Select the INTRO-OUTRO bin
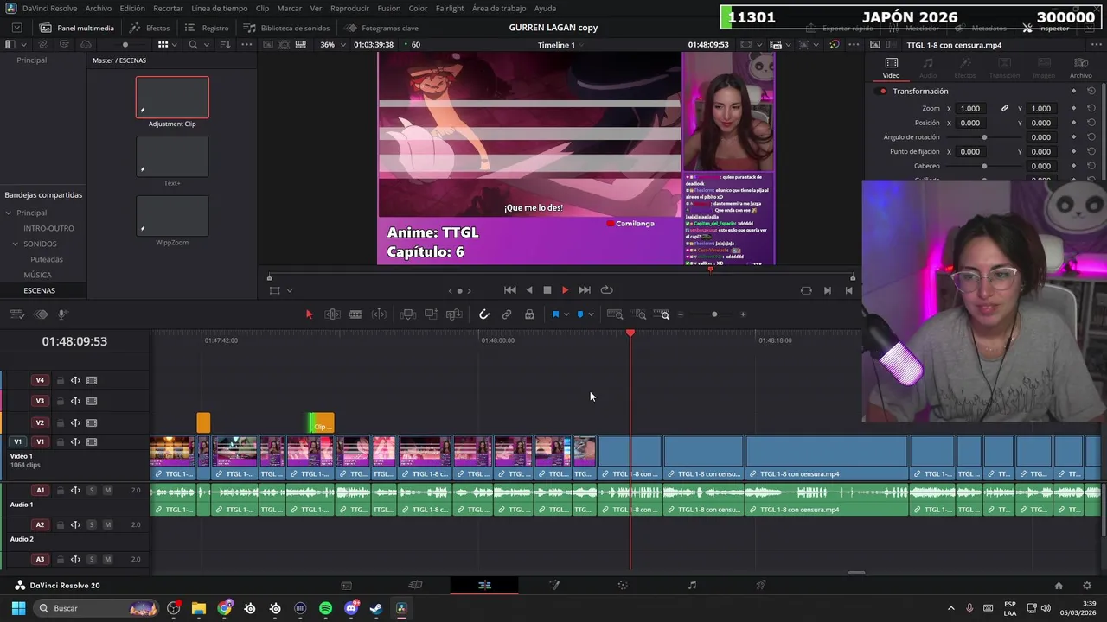Image resolution: width=1107 pixels, height=622 pixels. (x=48, y=228)
